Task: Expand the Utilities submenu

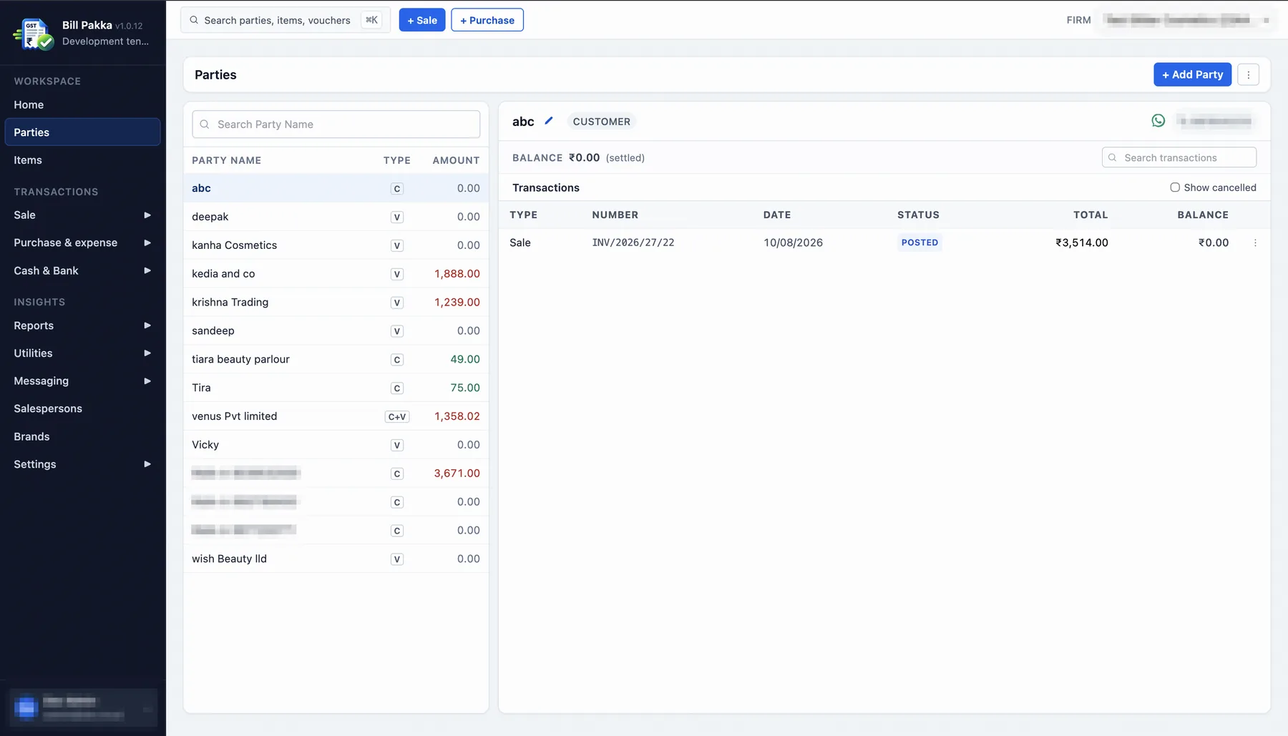Action: click(82, 353)
